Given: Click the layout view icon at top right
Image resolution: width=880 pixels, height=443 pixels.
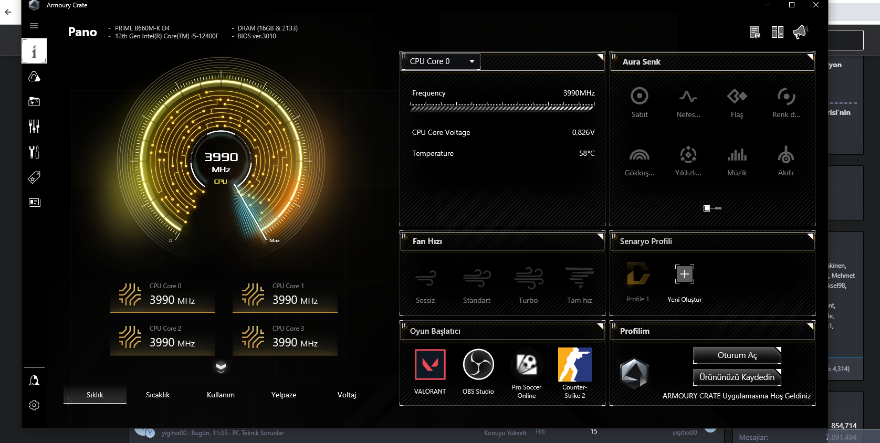Looking at the screenshot, I should (x=778, y=33).
